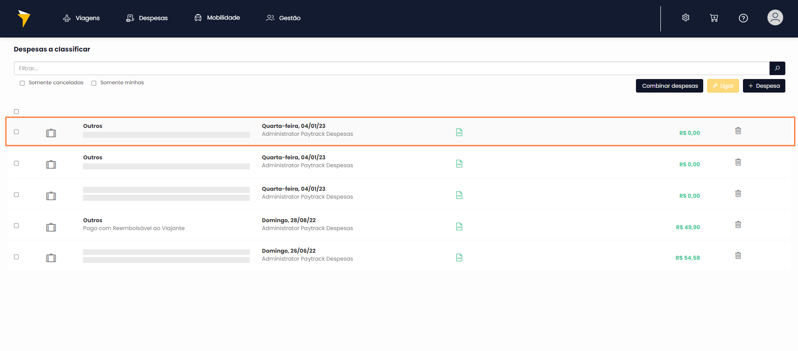This screenshot has height=351, width=798.
Task: Click the + Despesa button
Action: [764, 86]
